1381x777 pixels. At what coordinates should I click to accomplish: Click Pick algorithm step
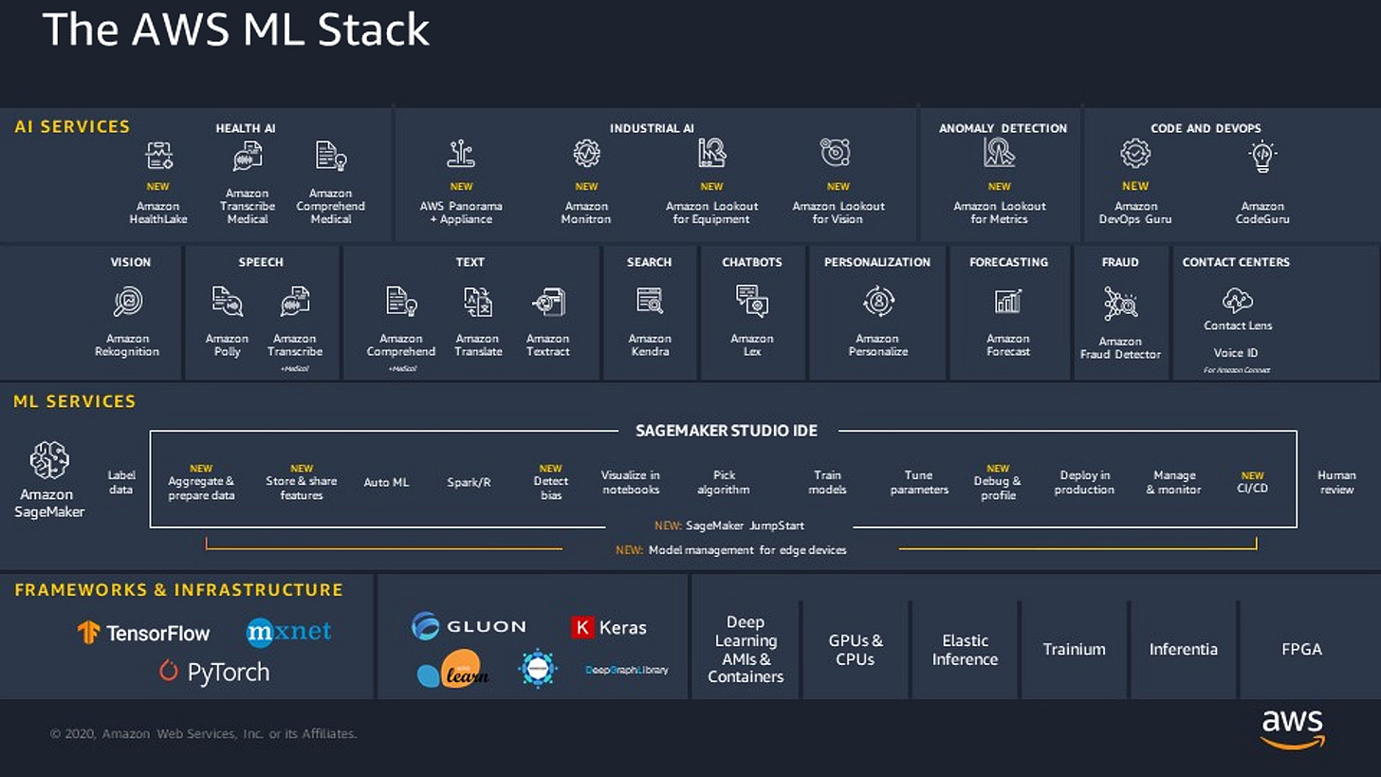724,482
